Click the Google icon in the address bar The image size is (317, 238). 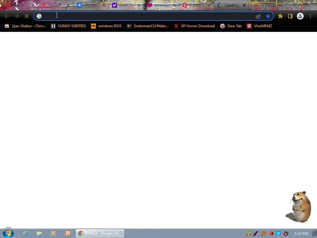click(x=39, y=16)
